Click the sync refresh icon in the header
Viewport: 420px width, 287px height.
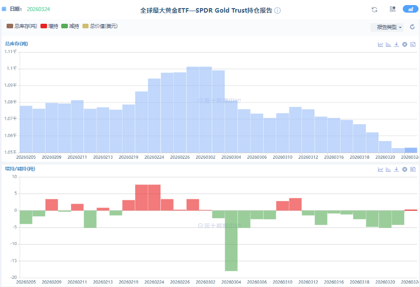(x=374, y=10)
